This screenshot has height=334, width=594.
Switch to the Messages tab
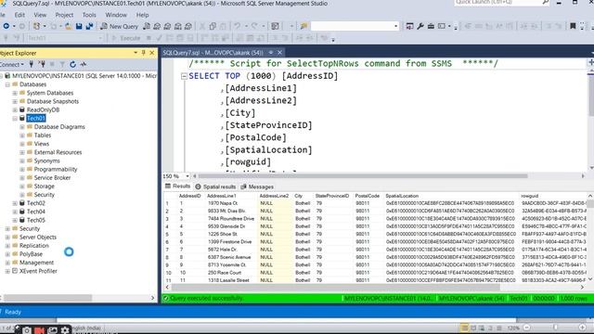pyautogui.click(x=257, y=186)
